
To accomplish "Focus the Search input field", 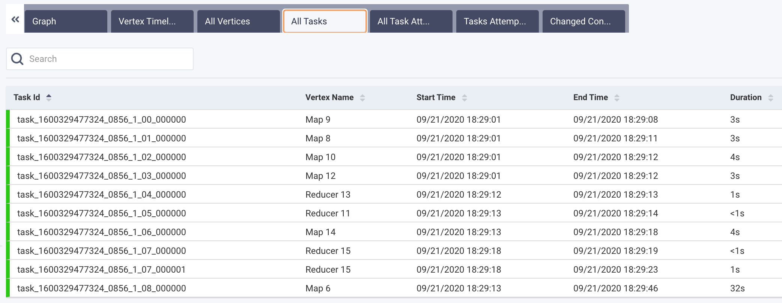I will point(100,59).
